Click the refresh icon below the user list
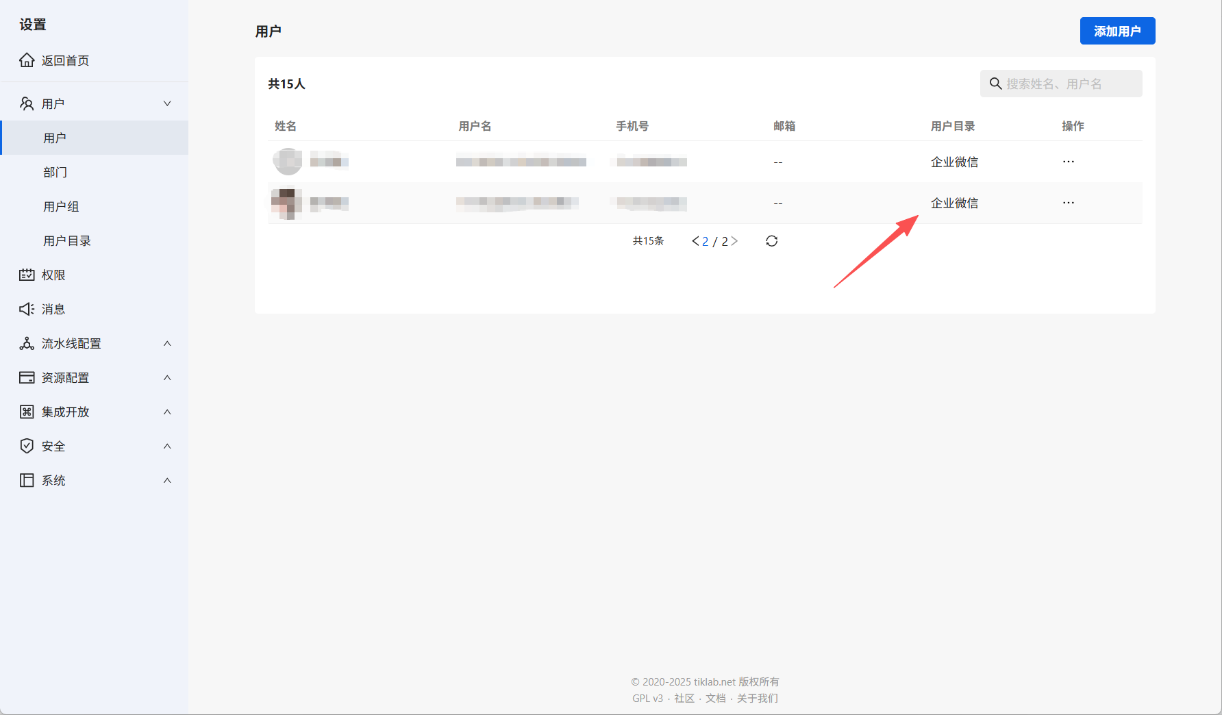Screen dimensions: 1222x715 pyautogui.click(x=771, y=241)
